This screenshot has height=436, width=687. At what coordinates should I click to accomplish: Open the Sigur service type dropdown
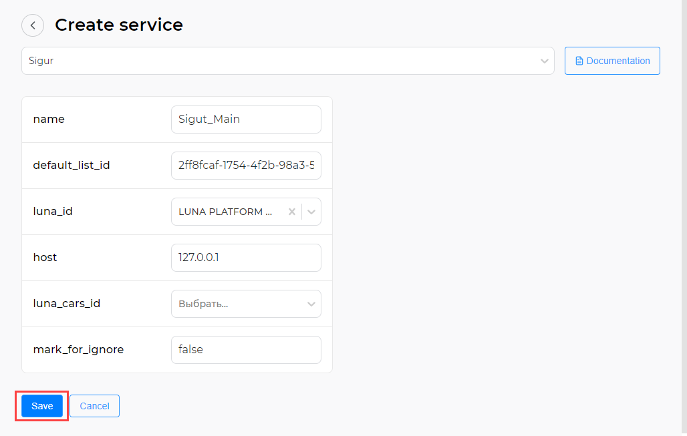[x=287, y=60]
